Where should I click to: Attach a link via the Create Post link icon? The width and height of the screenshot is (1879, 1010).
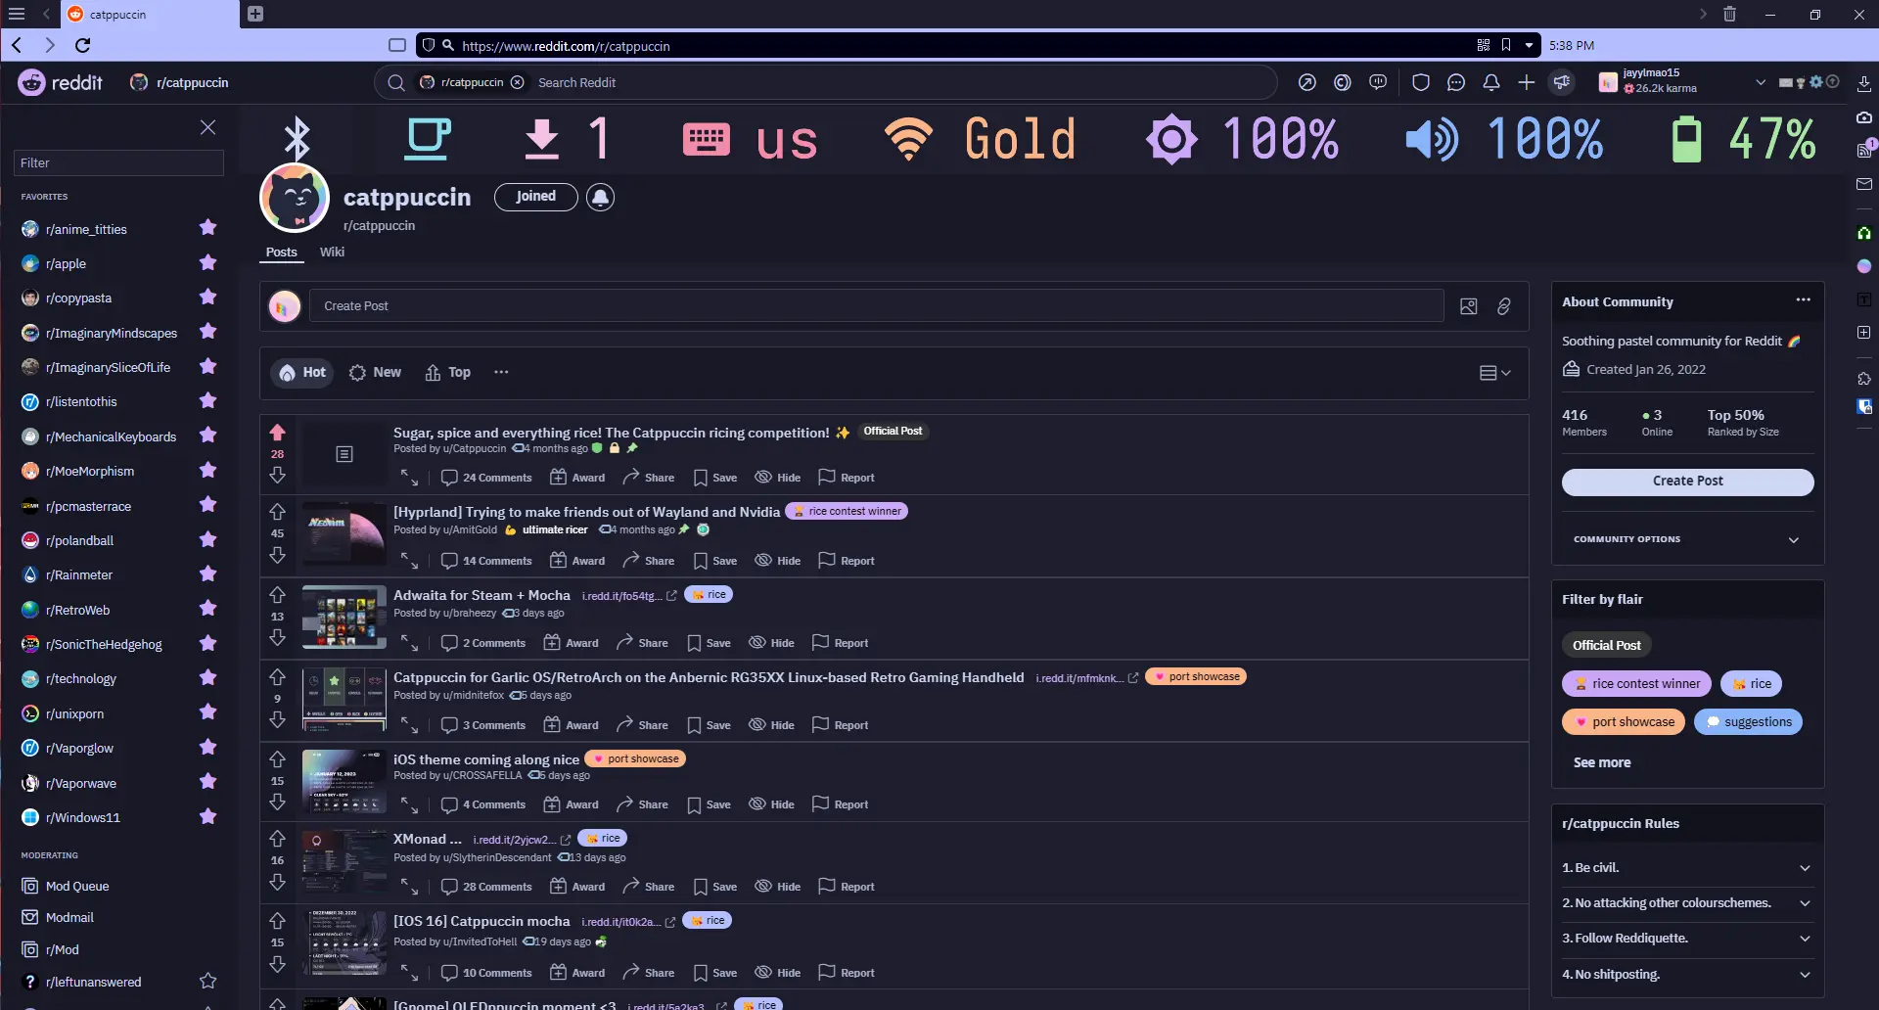1504,306
